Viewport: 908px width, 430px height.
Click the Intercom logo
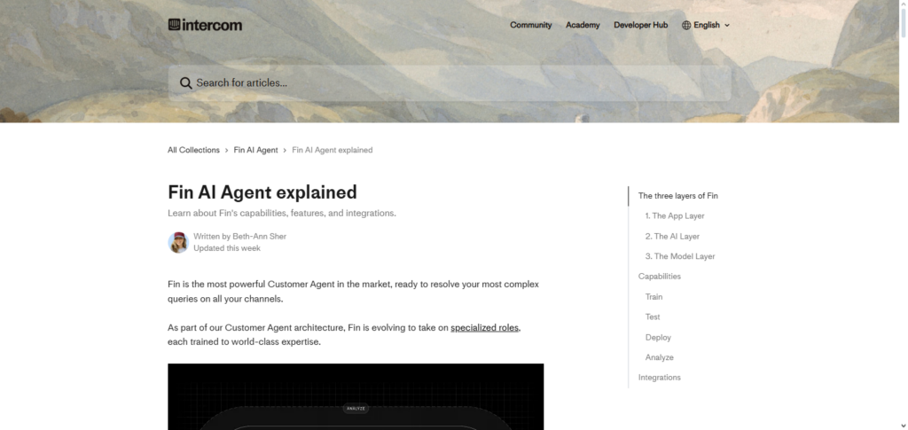pos(205,25)
